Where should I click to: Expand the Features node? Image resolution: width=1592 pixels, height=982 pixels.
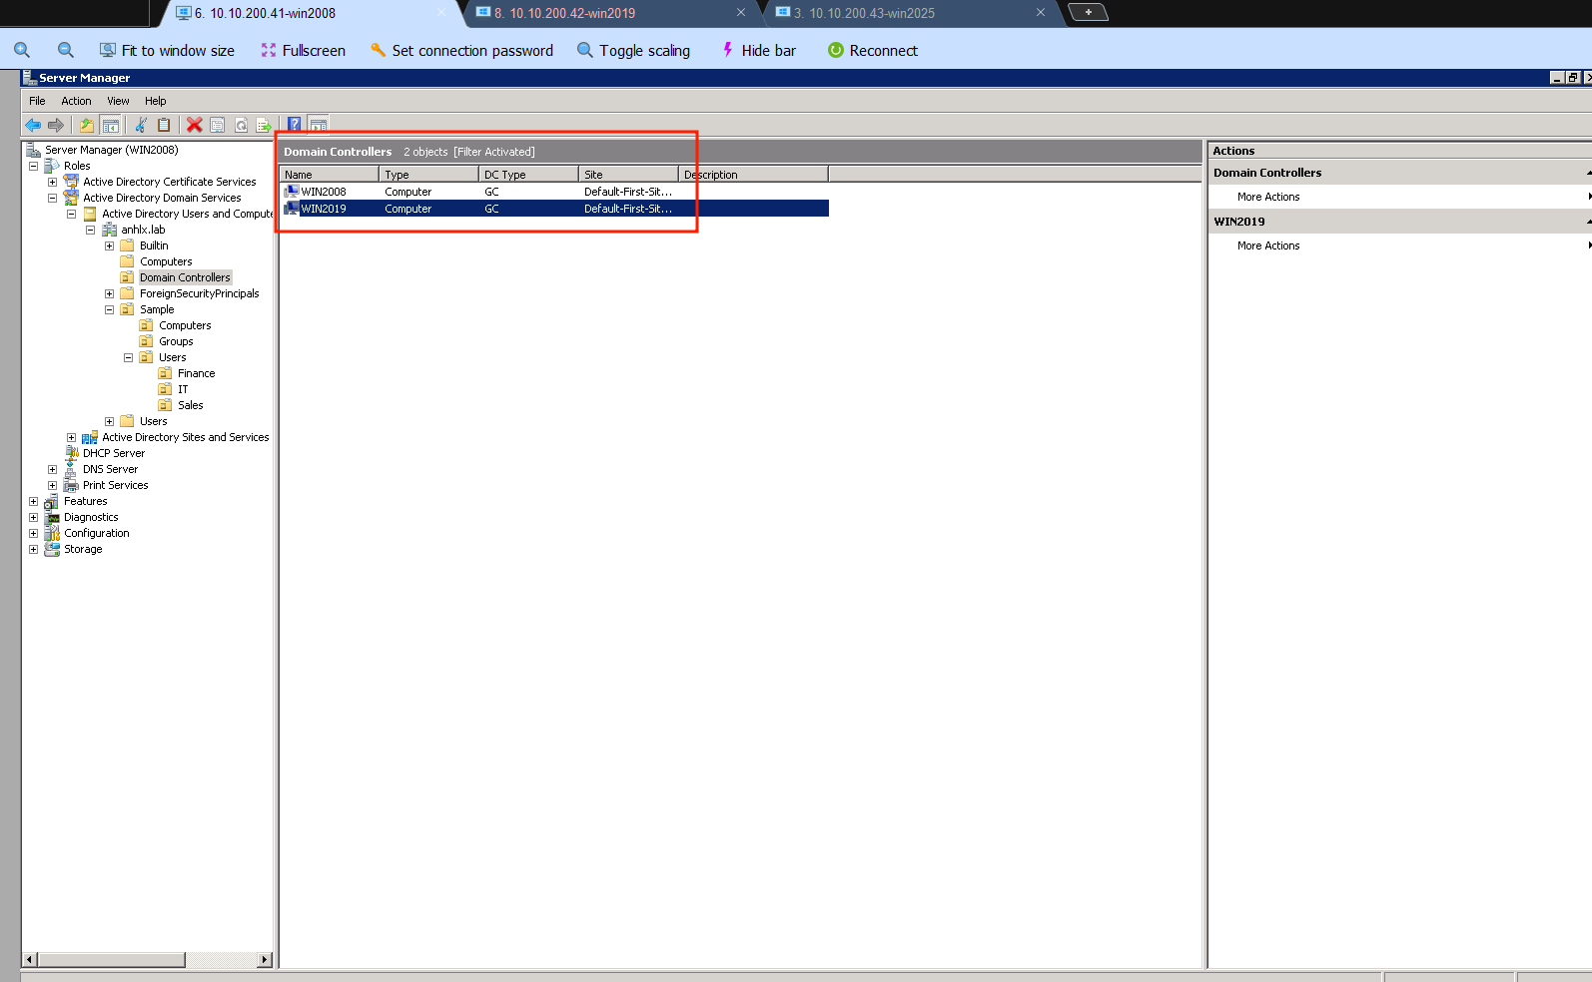[33, 501]
